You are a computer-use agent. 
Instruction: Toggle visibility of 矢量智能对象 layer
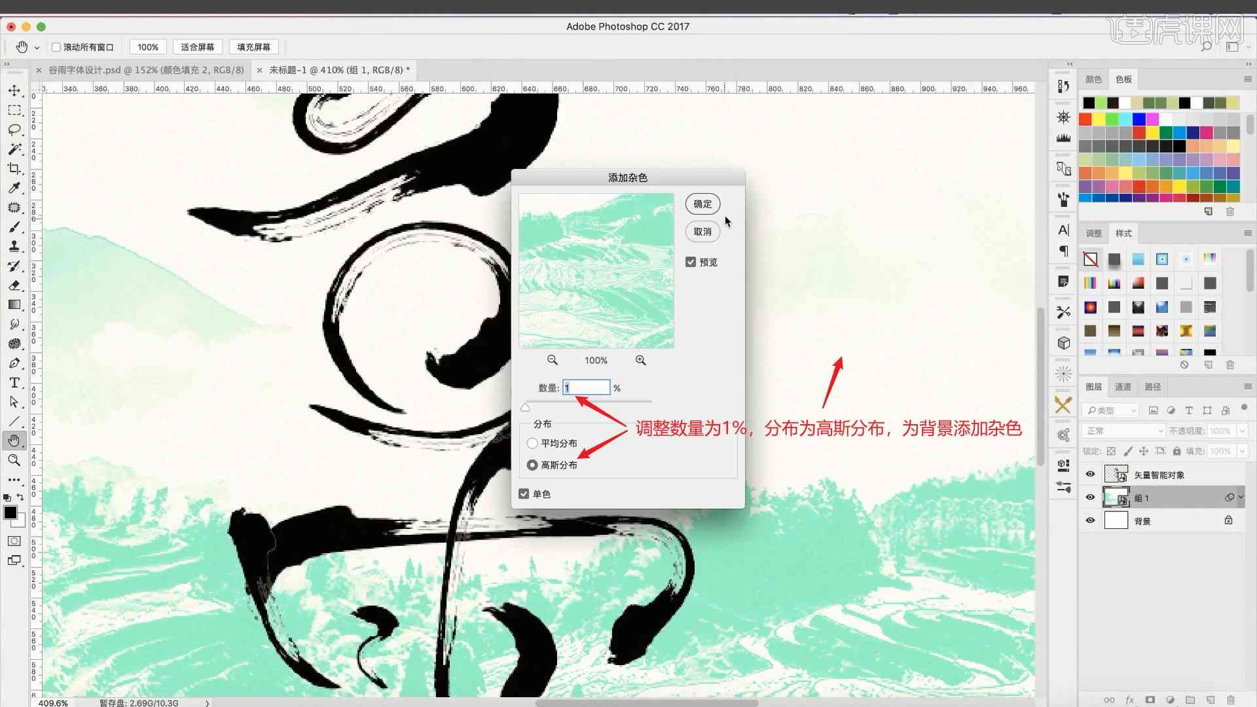click(x=1090, y=474)
